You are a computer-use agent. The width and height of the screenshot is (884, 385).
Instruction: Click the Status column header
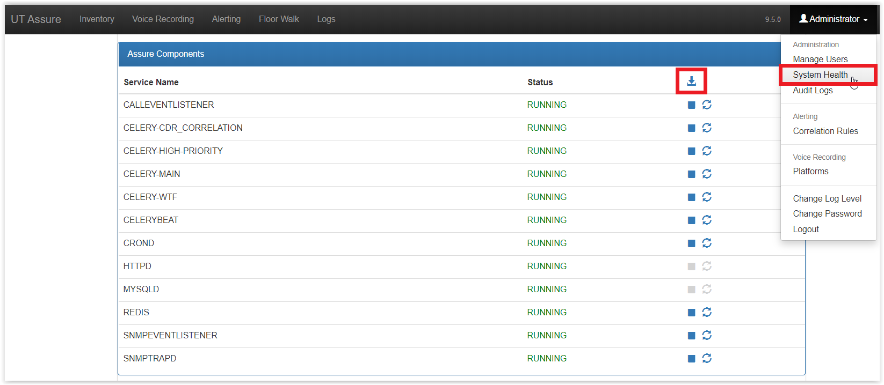point(540,82)
